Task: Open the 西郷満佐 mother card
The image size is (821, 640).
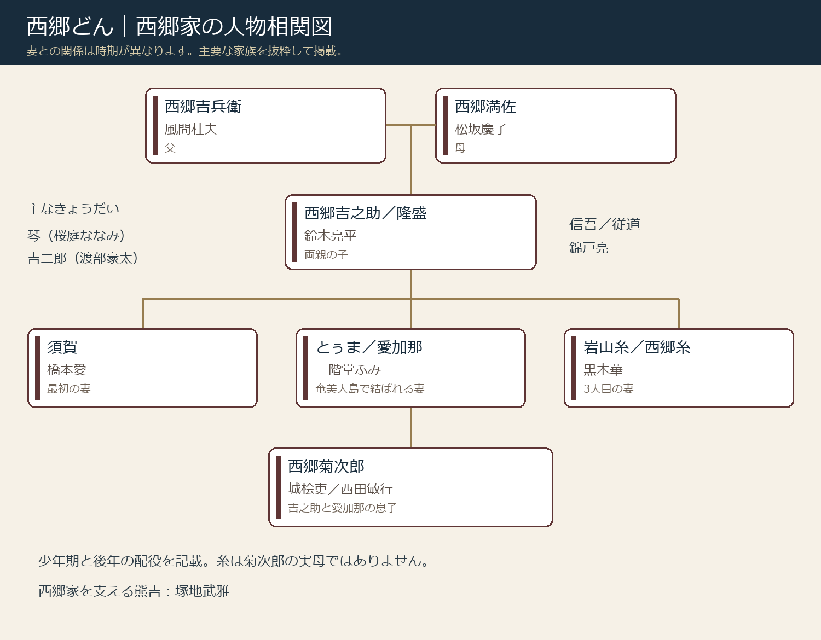Action: pyautogui.click(x=556, y=125)
